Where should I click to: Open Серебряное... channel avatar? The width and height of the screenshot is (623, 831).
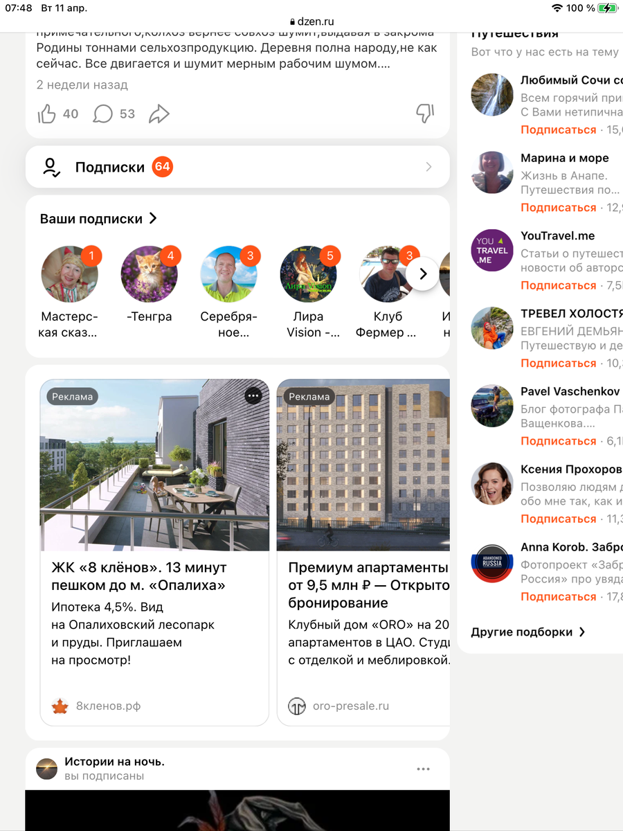coord(229,274)
